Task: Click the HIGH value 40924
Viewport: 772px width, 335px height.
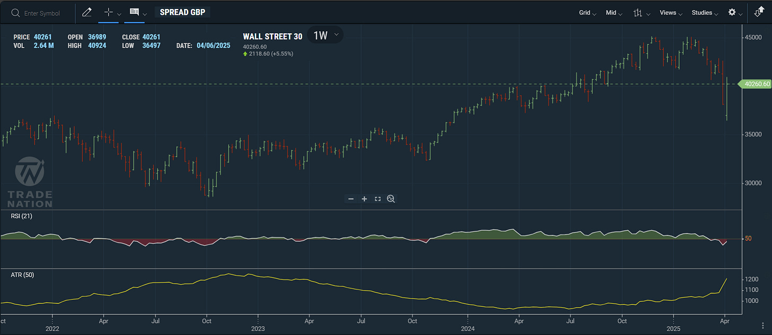Action: point(97,46)
